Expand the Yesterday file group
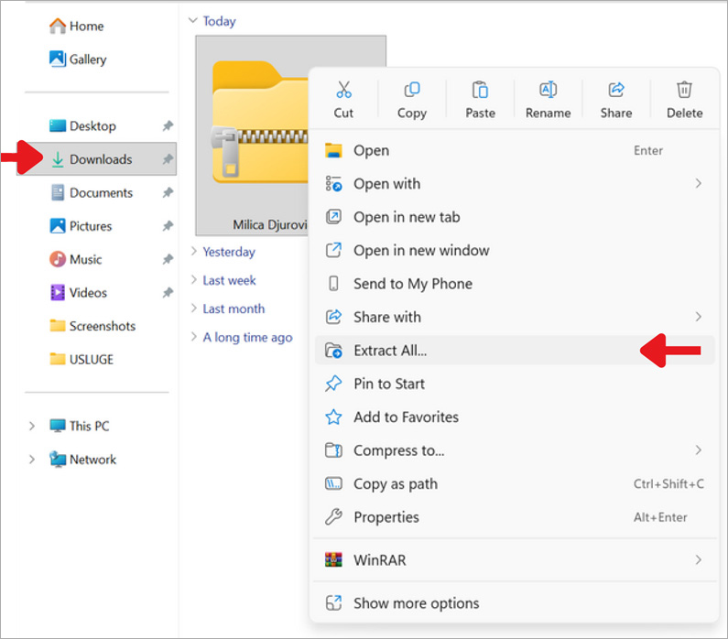 click(x=193, y=252)
